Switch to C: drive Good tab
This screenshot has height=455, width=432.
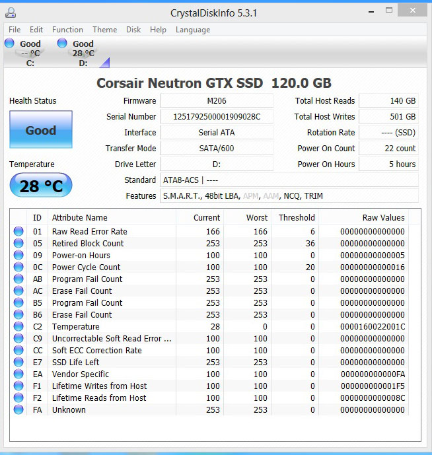coord(30,53)
